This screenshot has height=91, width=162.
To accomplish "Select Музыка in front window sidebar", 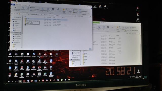I will coord(15,29).
